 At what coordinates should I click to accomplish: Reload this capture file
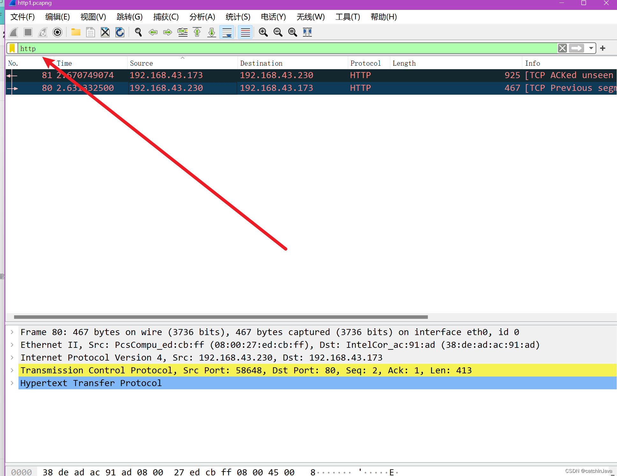[120, 32]
